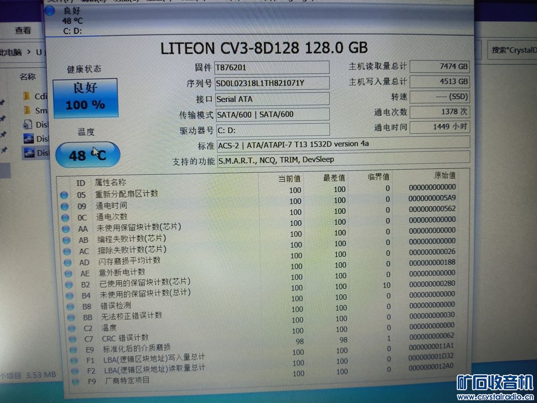The height and width of the screenshot is (403, 537).
Task: Click the 原始值 column header
Action: [x=445, y=176]
